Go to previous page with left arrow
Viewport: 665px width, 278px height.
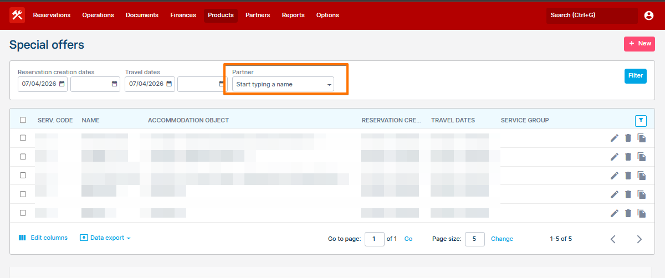pos(613,239)
